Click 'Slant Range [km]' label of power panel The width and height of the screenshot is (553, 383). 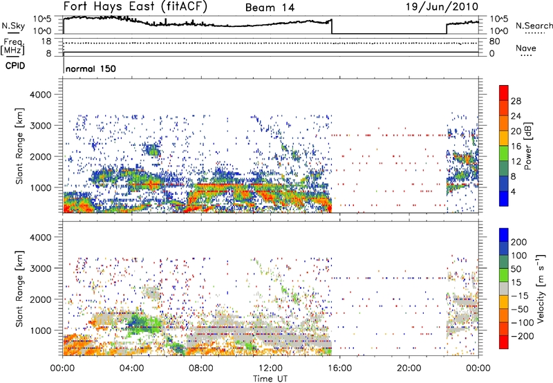tap(19, 146)
